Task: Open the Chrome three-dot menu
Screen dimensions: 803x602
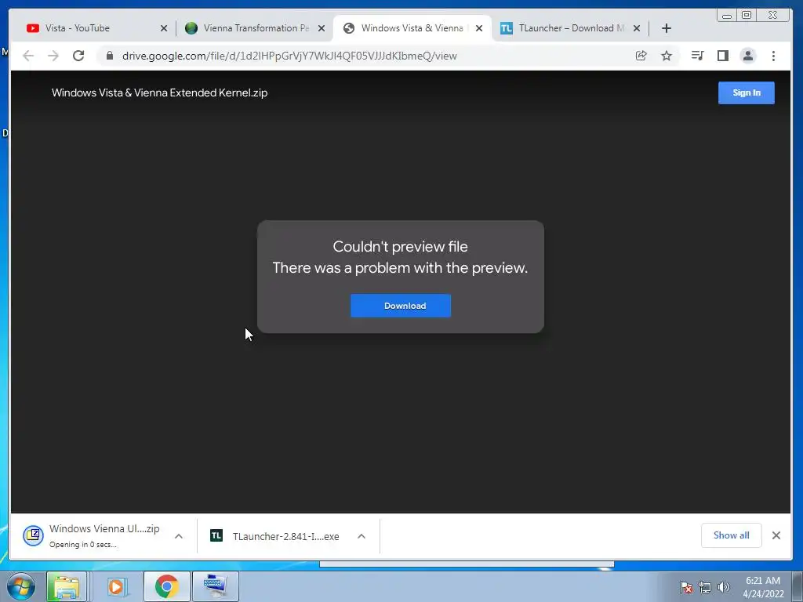Action: pos(773,56)
